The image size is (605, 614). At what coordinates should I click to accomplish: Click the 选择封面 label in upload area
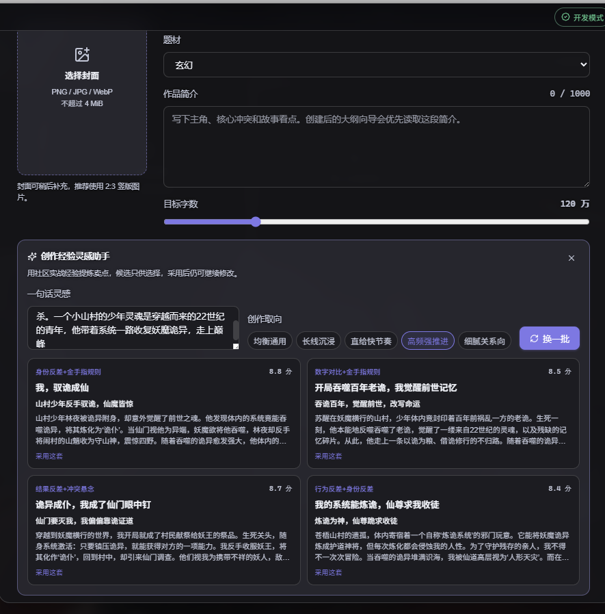[82, 75]
